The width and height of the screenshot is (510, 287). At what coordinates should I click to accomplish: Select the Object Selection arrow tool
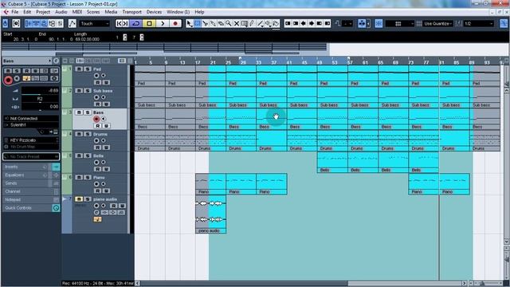coord(190,23)
